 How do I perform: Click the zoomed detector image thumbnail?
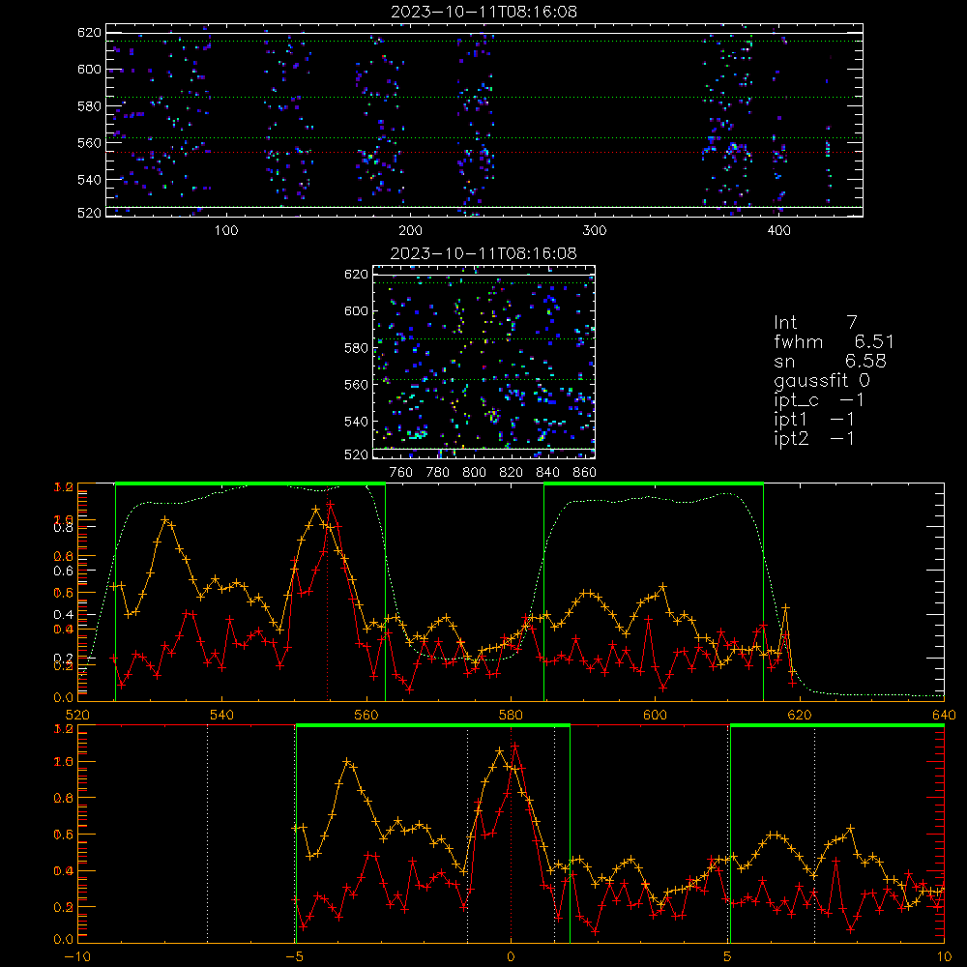pyautogui.click(x=484, y=362)
